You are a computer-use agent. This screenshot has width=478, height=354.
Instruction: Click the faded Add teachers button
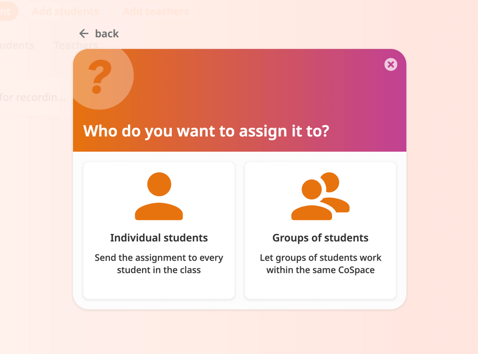click(156, 12)
